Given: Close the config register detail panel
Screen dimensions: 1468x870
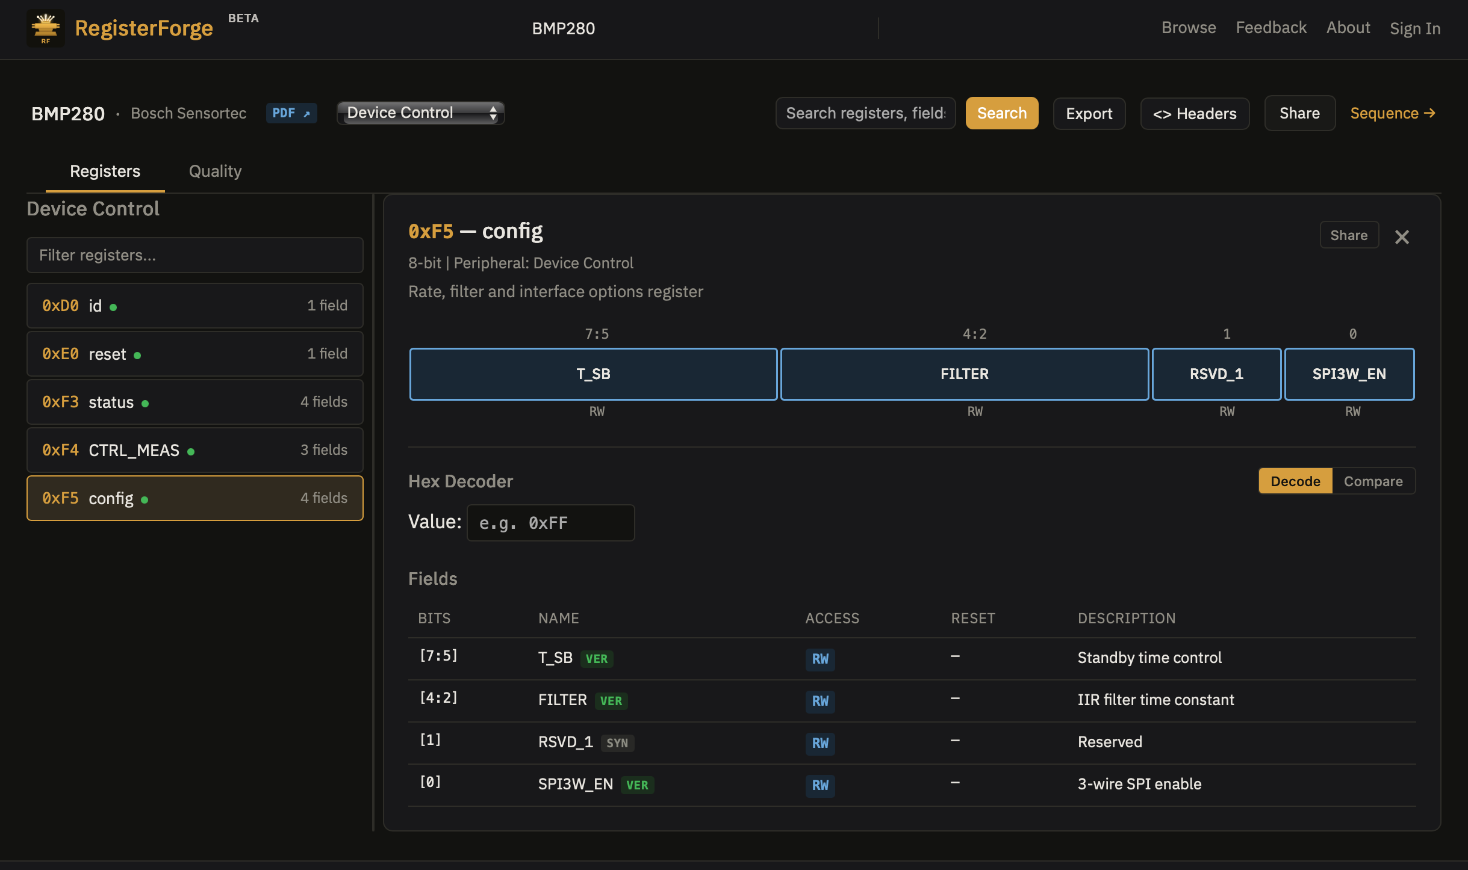Looking at the screenshot, I should pyautogui.click(x=1402, y=237).
